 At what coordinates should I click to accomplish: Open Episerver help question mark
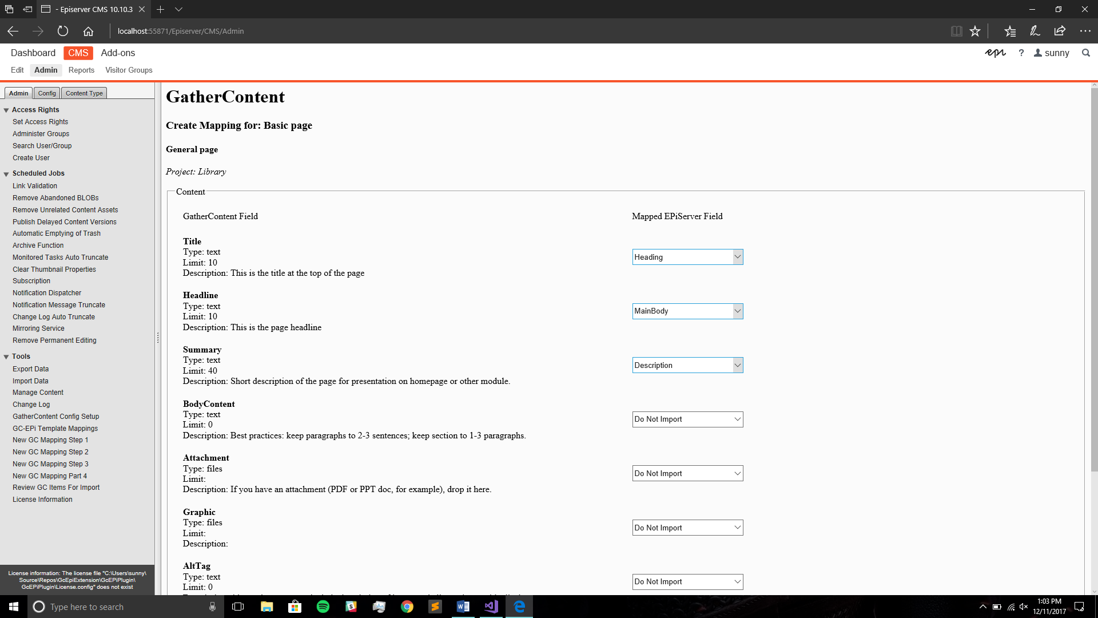click(x=1021, y=53)
